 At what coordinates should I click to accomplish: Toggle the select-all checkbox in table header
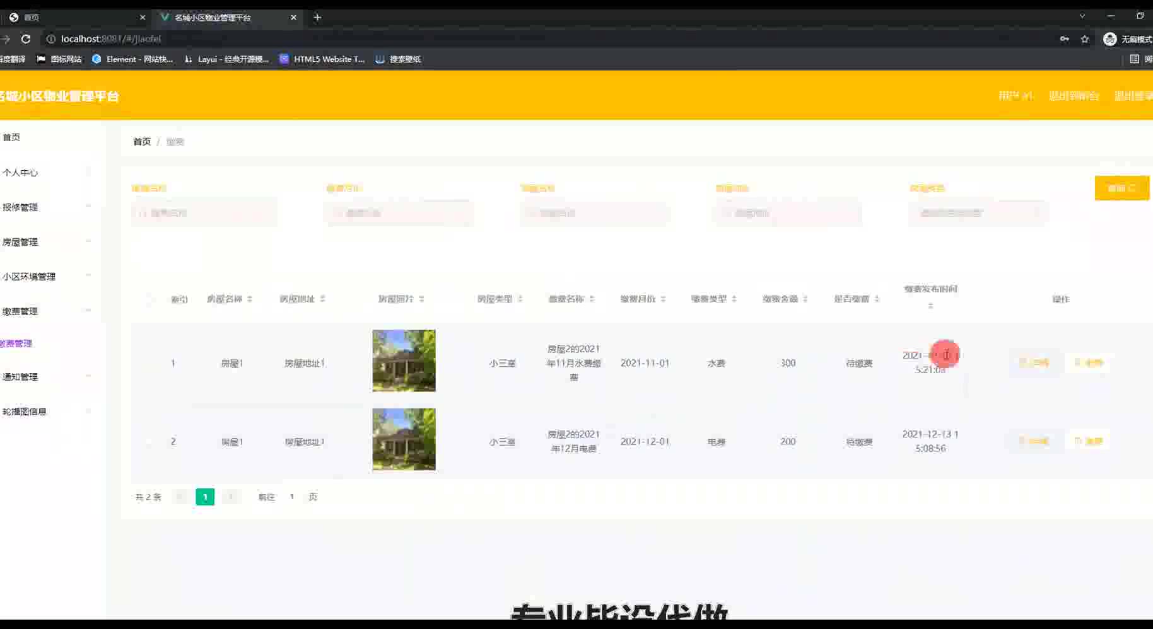pyautogui.click(x=150, y=299)
